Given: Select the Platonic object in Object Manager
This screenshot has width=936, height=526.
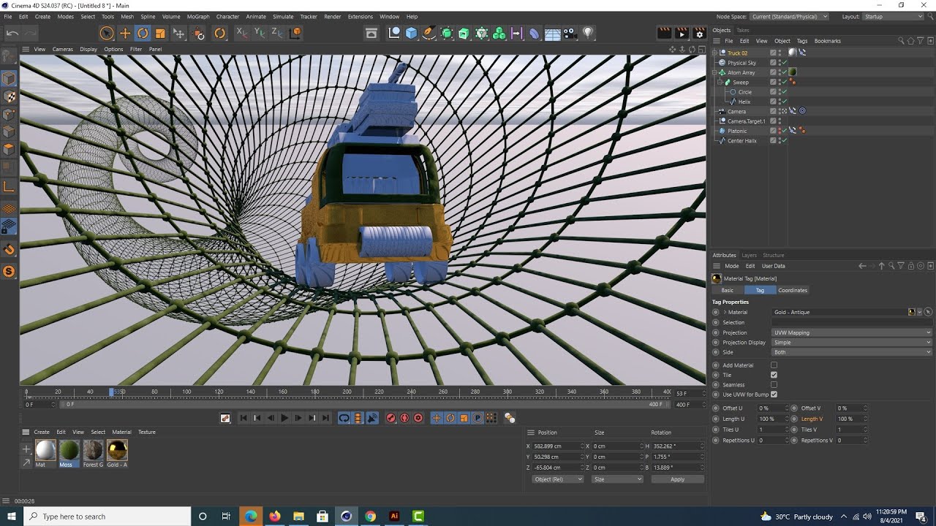Looking at the screenshot, I should coord(737,131).
